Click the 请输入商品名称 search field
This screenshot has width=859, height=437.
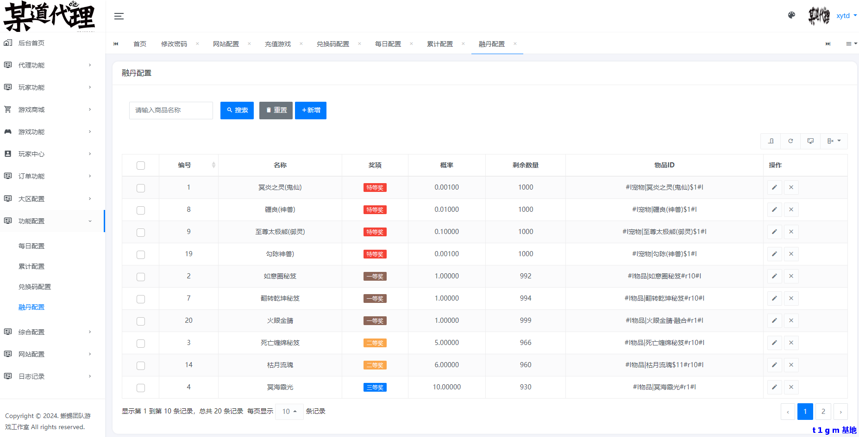[x=171, y=111]
